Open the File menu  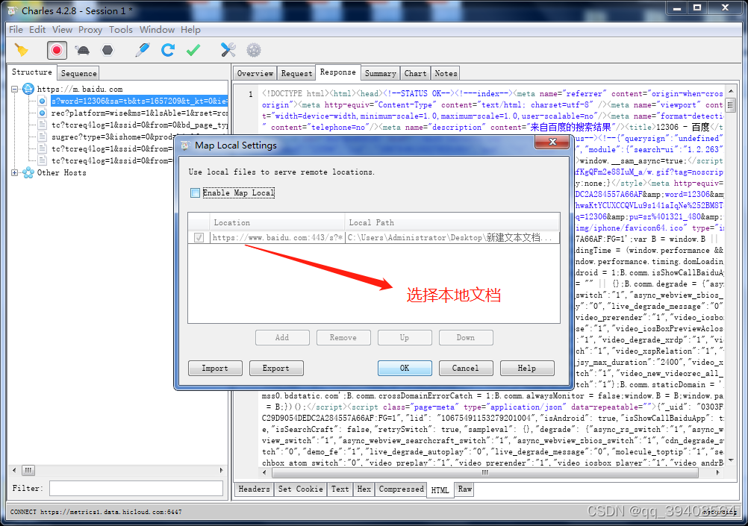[x=16, y=30]
